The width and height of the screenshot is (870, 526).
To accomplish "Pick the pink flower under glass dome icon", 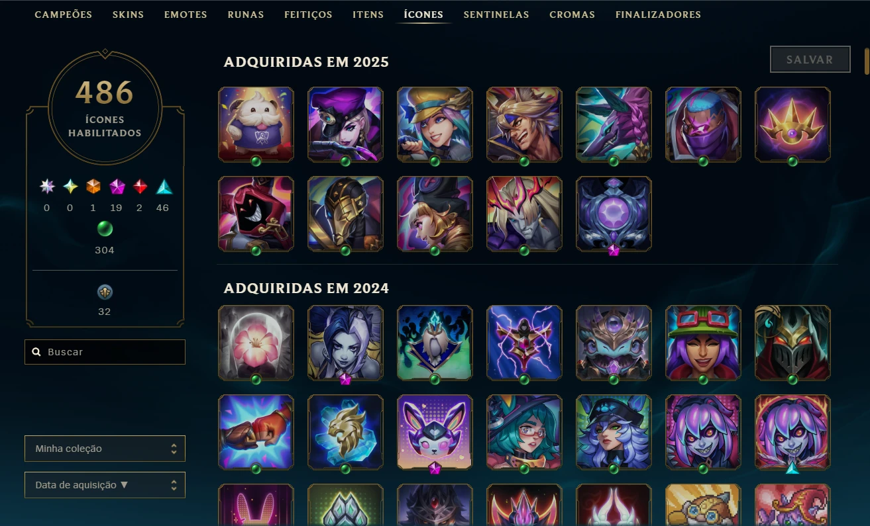I will click(x=256, y=343).
